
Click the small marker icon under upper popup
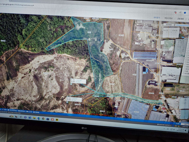coord(71,84)
